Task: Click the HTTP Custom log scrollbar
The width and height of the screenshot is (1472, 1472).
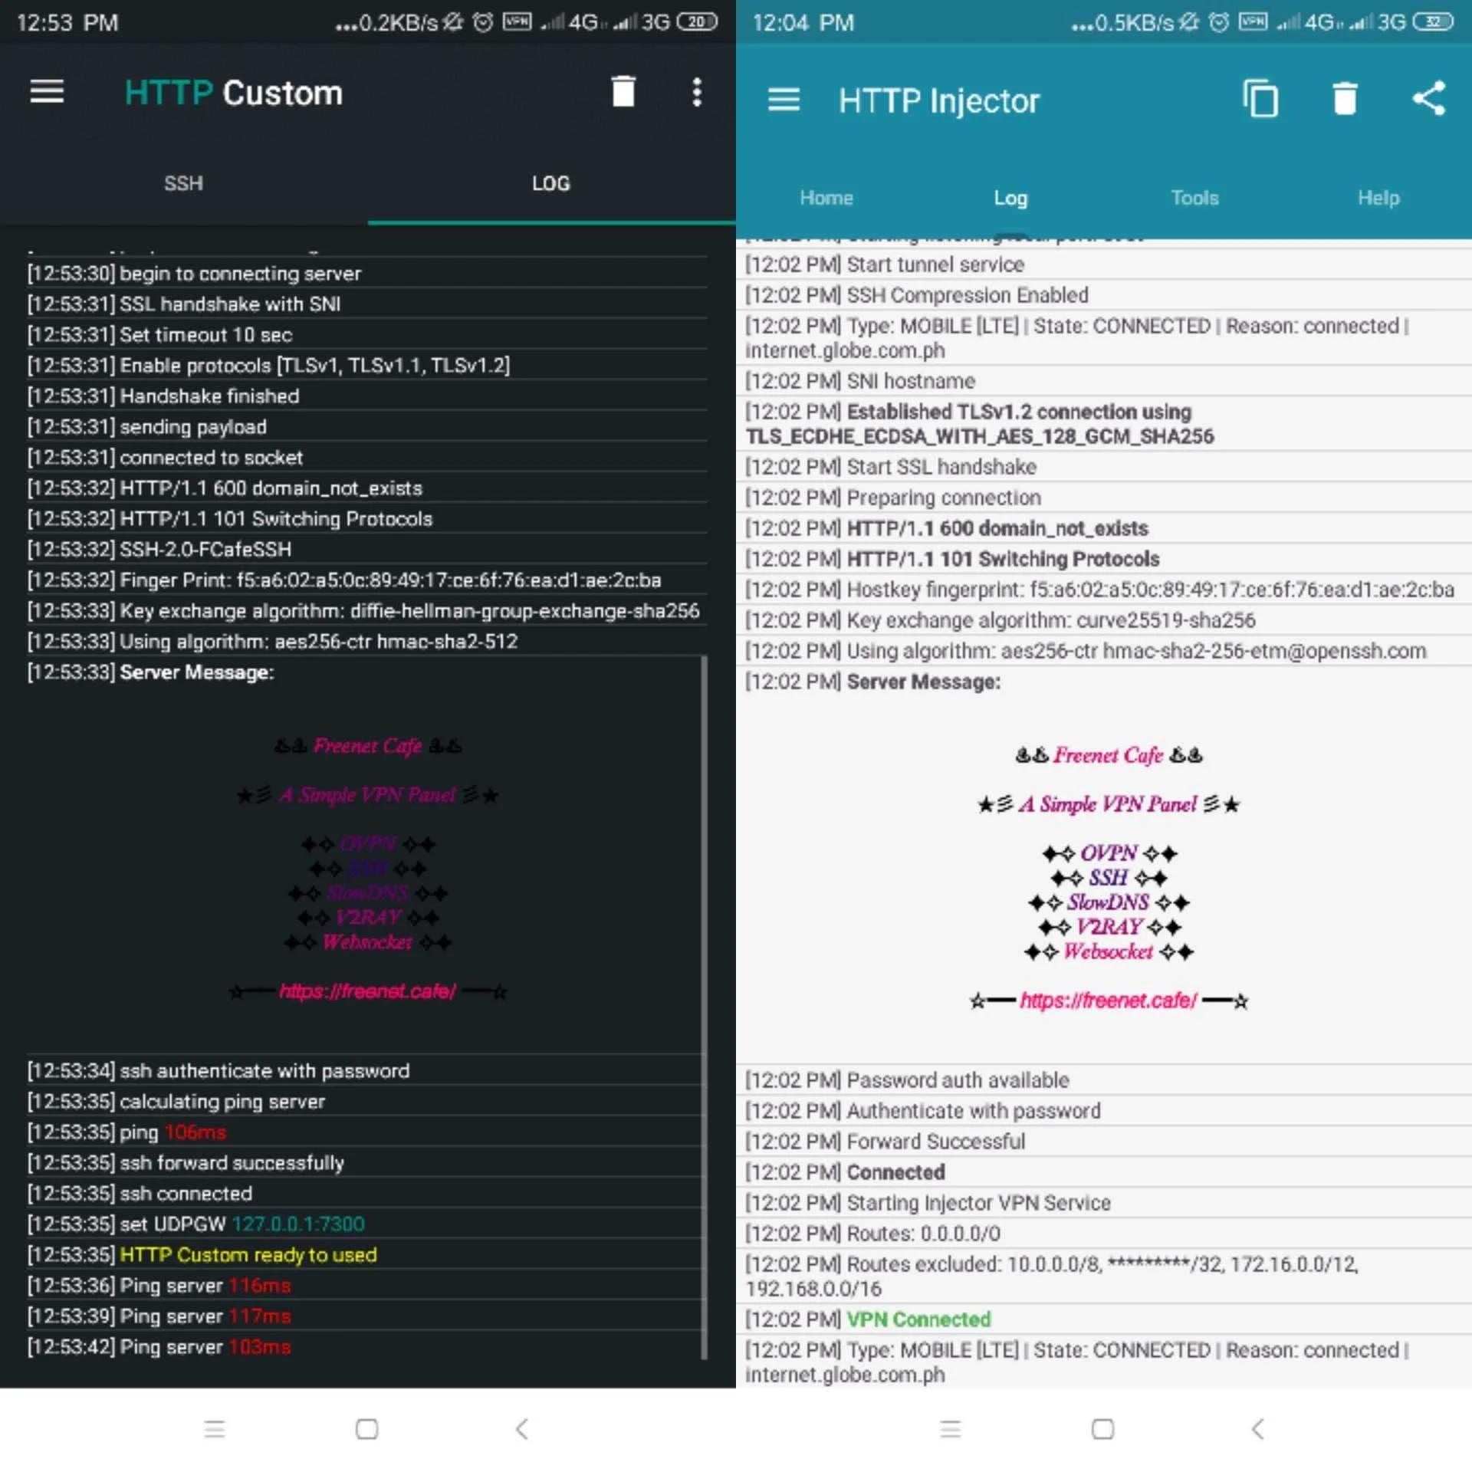Action: click(704, 1008)
